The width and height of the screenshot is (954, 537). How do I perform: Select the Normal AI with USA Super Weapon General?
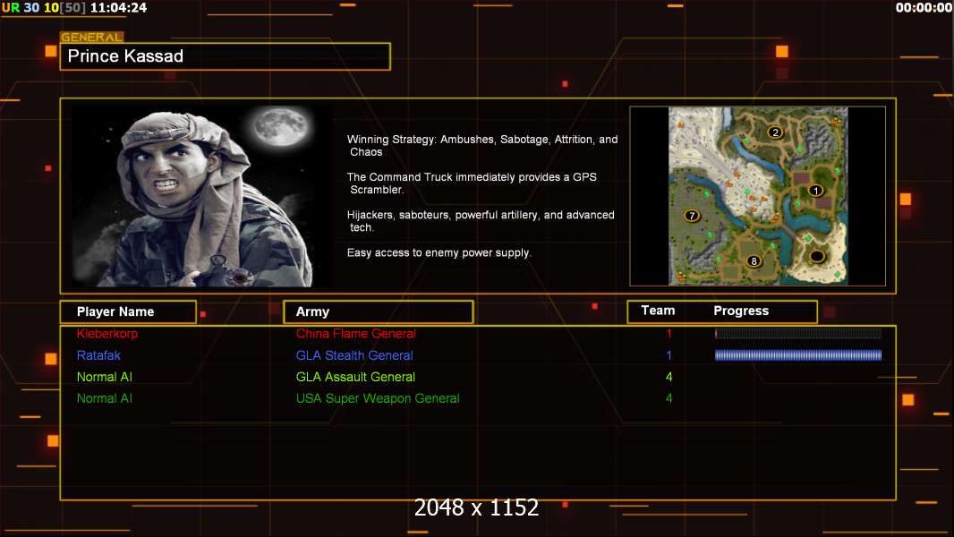point(105,398)
